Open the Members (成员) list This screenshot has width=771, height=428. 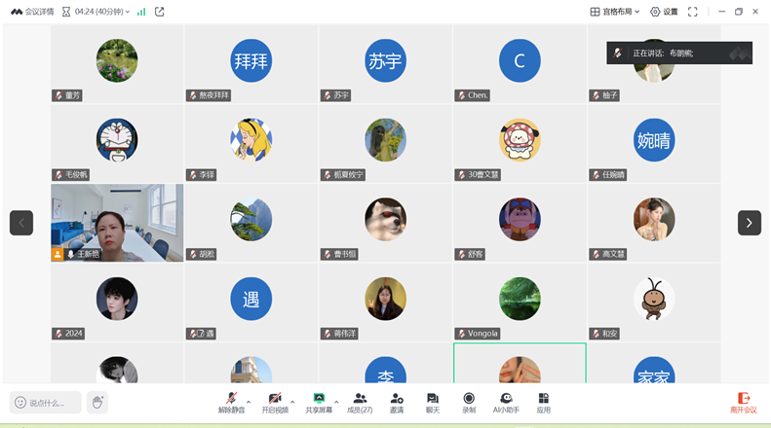coord(361,402)
